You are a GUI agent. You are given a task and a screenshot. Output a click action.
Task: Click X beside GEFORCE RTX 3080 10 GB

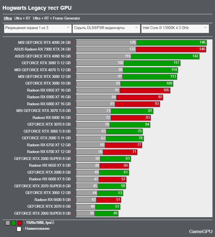[73, 83]
